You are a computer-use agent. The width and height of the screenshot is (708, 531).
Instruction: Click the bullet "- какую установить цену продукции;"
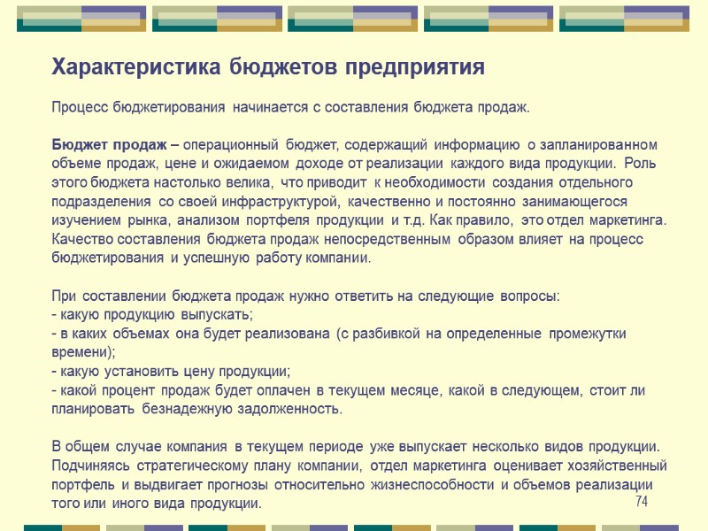pyautogui.click(x=171, y=372)
